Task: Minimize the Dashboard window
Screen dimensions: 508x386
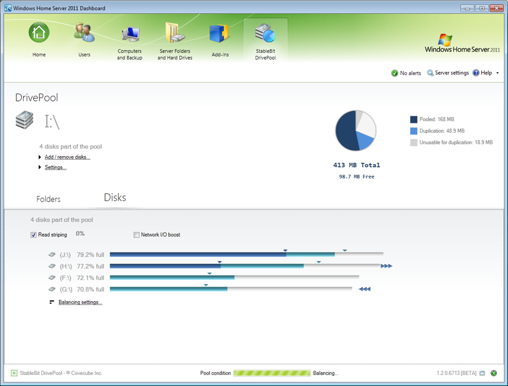Action: [x=467, y=8]
